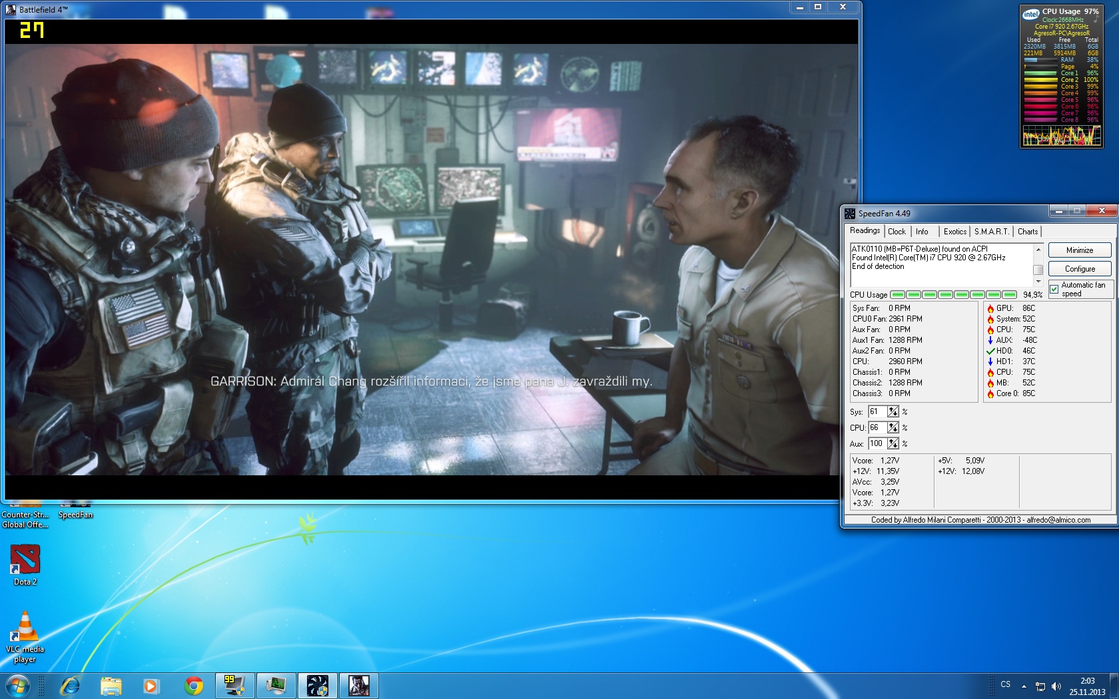Open the S.M.A.R.T. tab
The width and height of the screenshot is (1119, 699).
pos(991,232)
